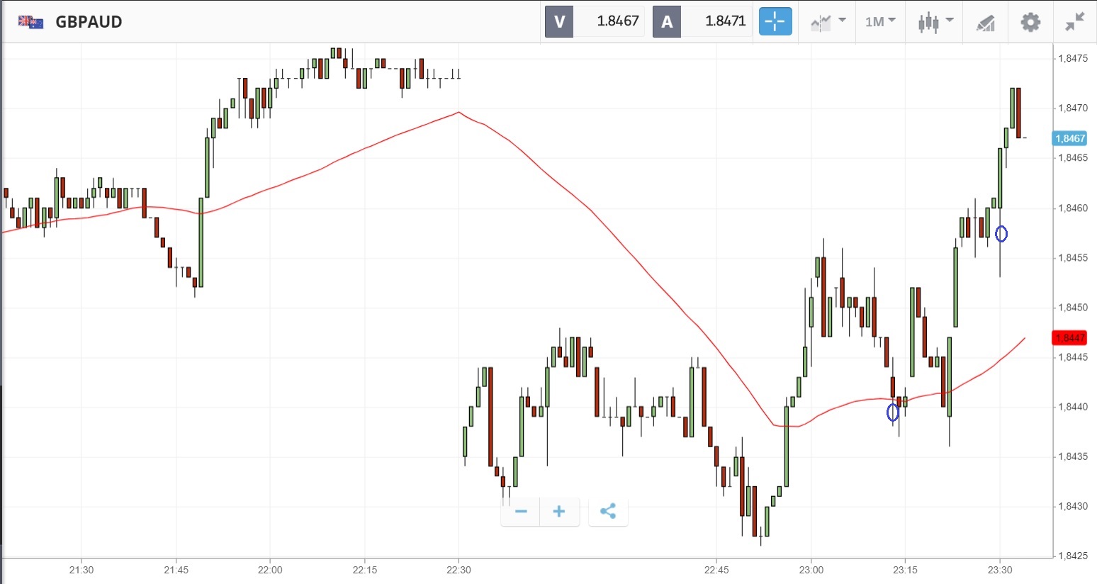Click the V sell button
Screen dimensions: 1097x584
(x=559, y=21)
